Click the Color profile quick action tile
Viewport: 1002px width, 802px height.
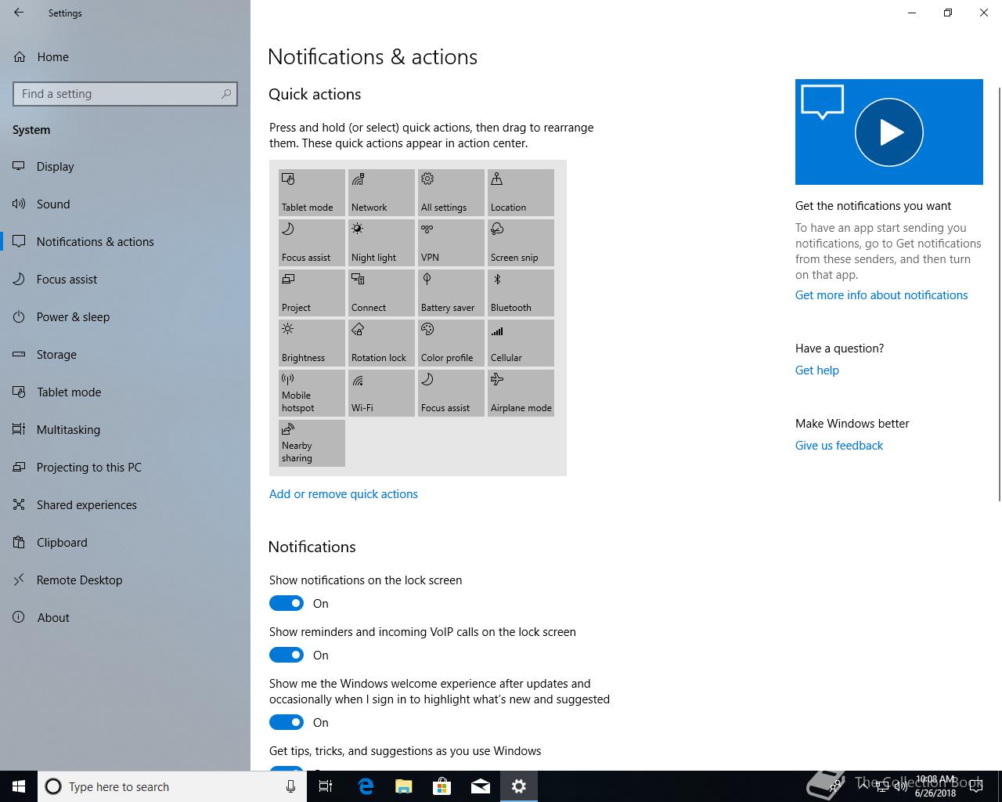point(451,343)
